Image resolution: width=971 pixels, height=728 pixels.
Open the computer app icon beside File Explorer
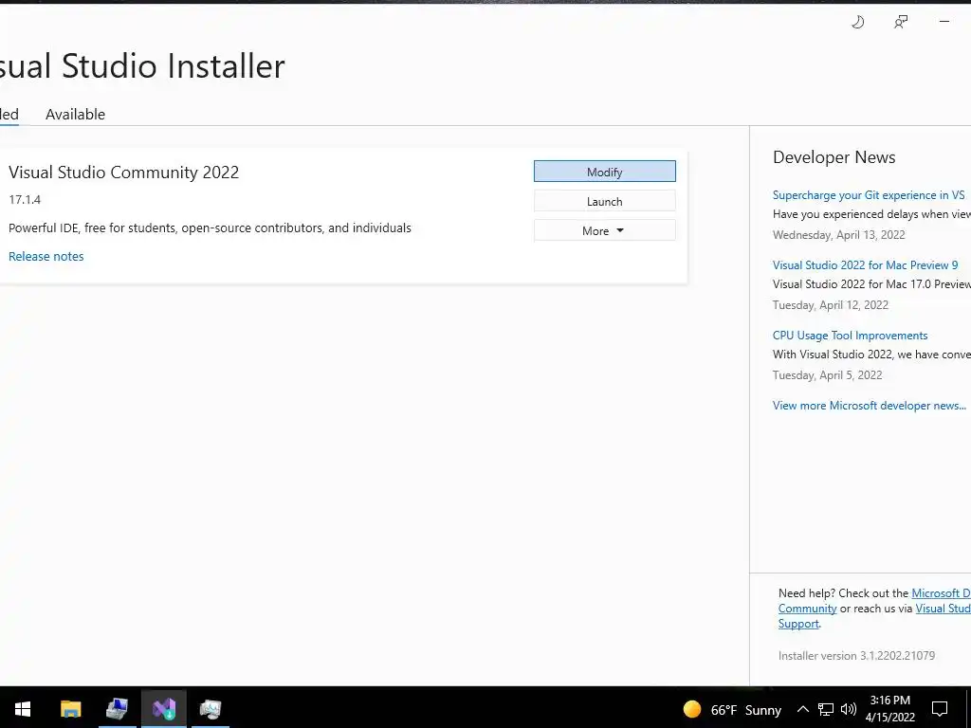[117, 709]
